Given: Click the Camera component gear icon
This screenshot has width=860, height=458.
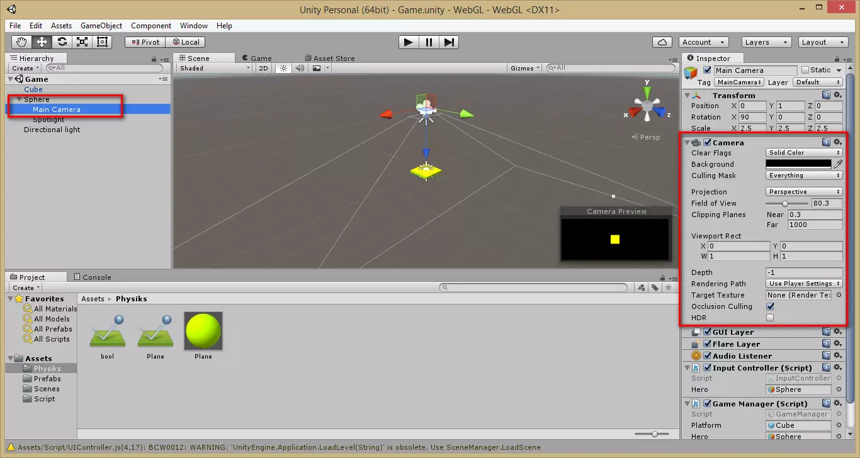Looking at the screenshot, I should tap(837, 142).
